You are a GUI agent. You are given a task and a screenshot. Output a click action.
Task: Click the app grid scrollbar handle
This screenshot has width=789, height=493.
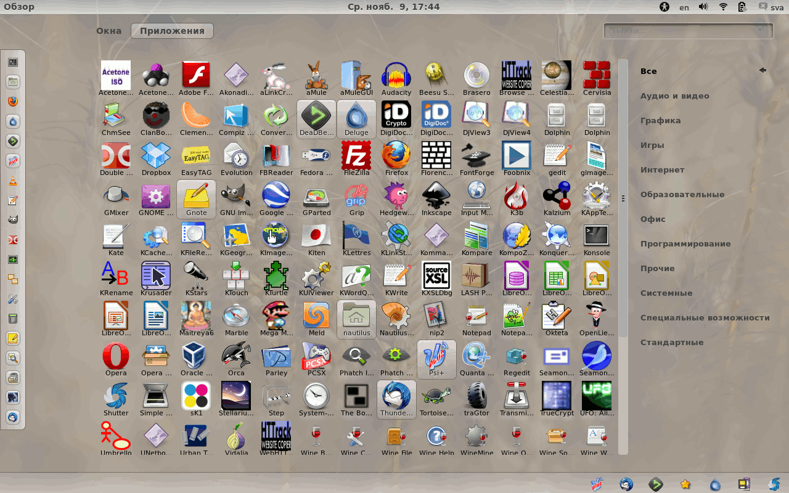pos(623,198)
